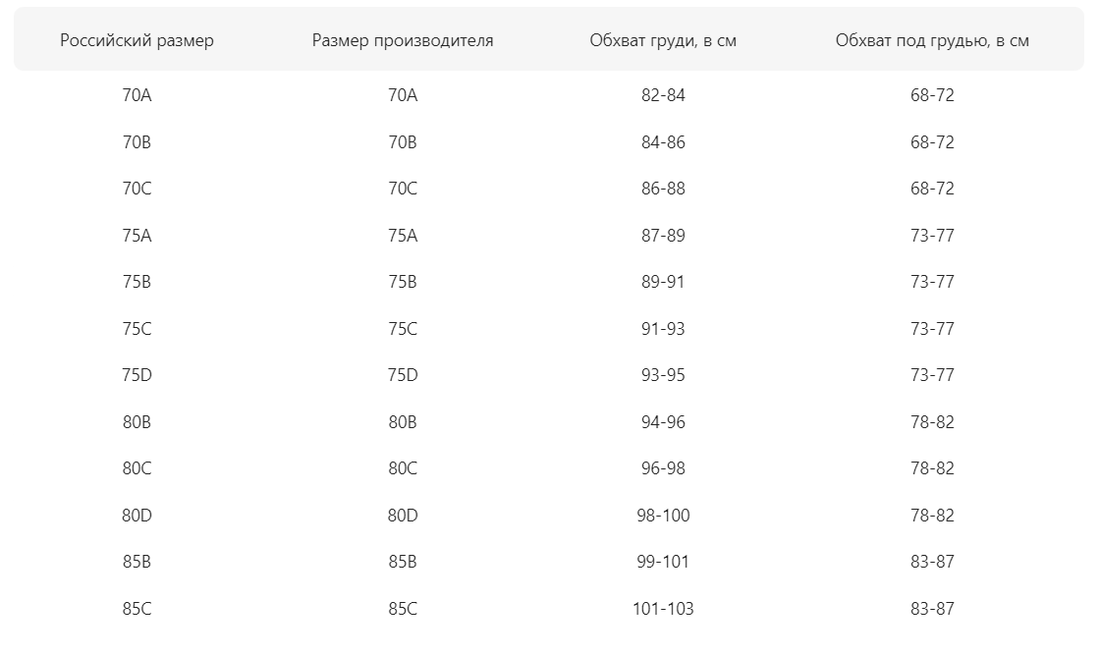Click underbust value 83-87 in 85C row
The width and height of the screenshot is (1100, 655).
(x=932, y=609)
